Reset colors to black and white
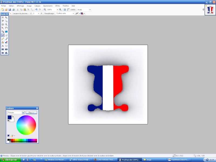 click(x=9, y=121)
